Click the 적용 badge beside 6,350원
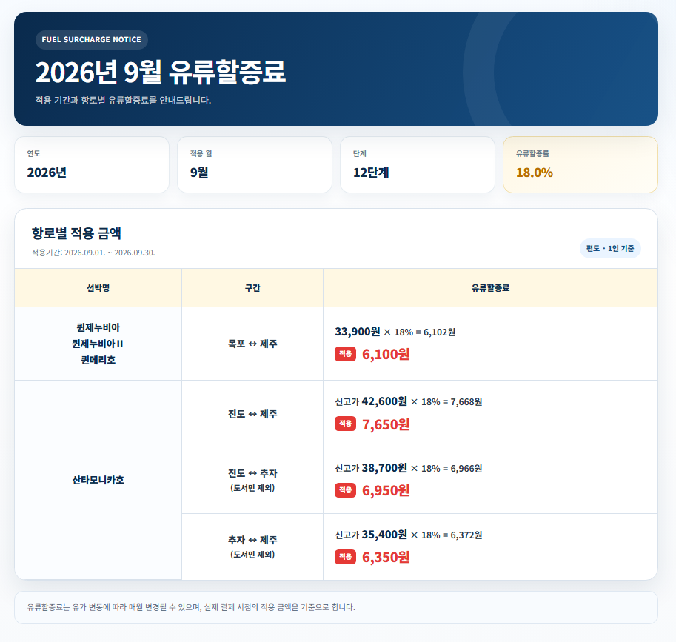676x642 pixels. pyautogui.click(x=345, y=557)
